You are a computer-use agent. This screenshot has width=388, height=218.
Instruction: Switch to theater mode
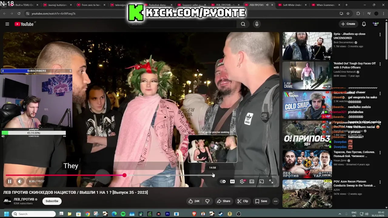[252, 181]
